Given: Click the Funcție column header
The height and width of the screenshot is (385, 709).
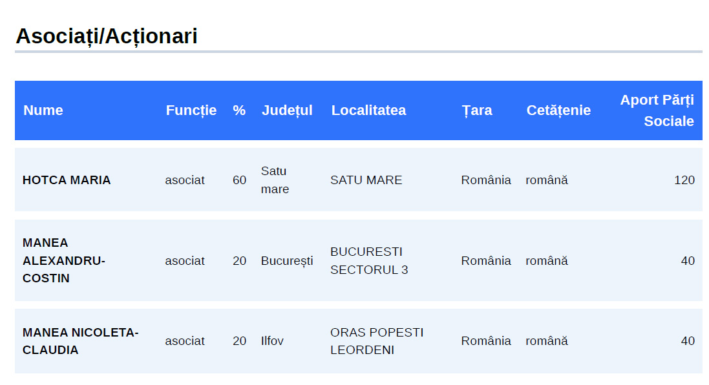Looking at the screenshot, I should [191, 110].
